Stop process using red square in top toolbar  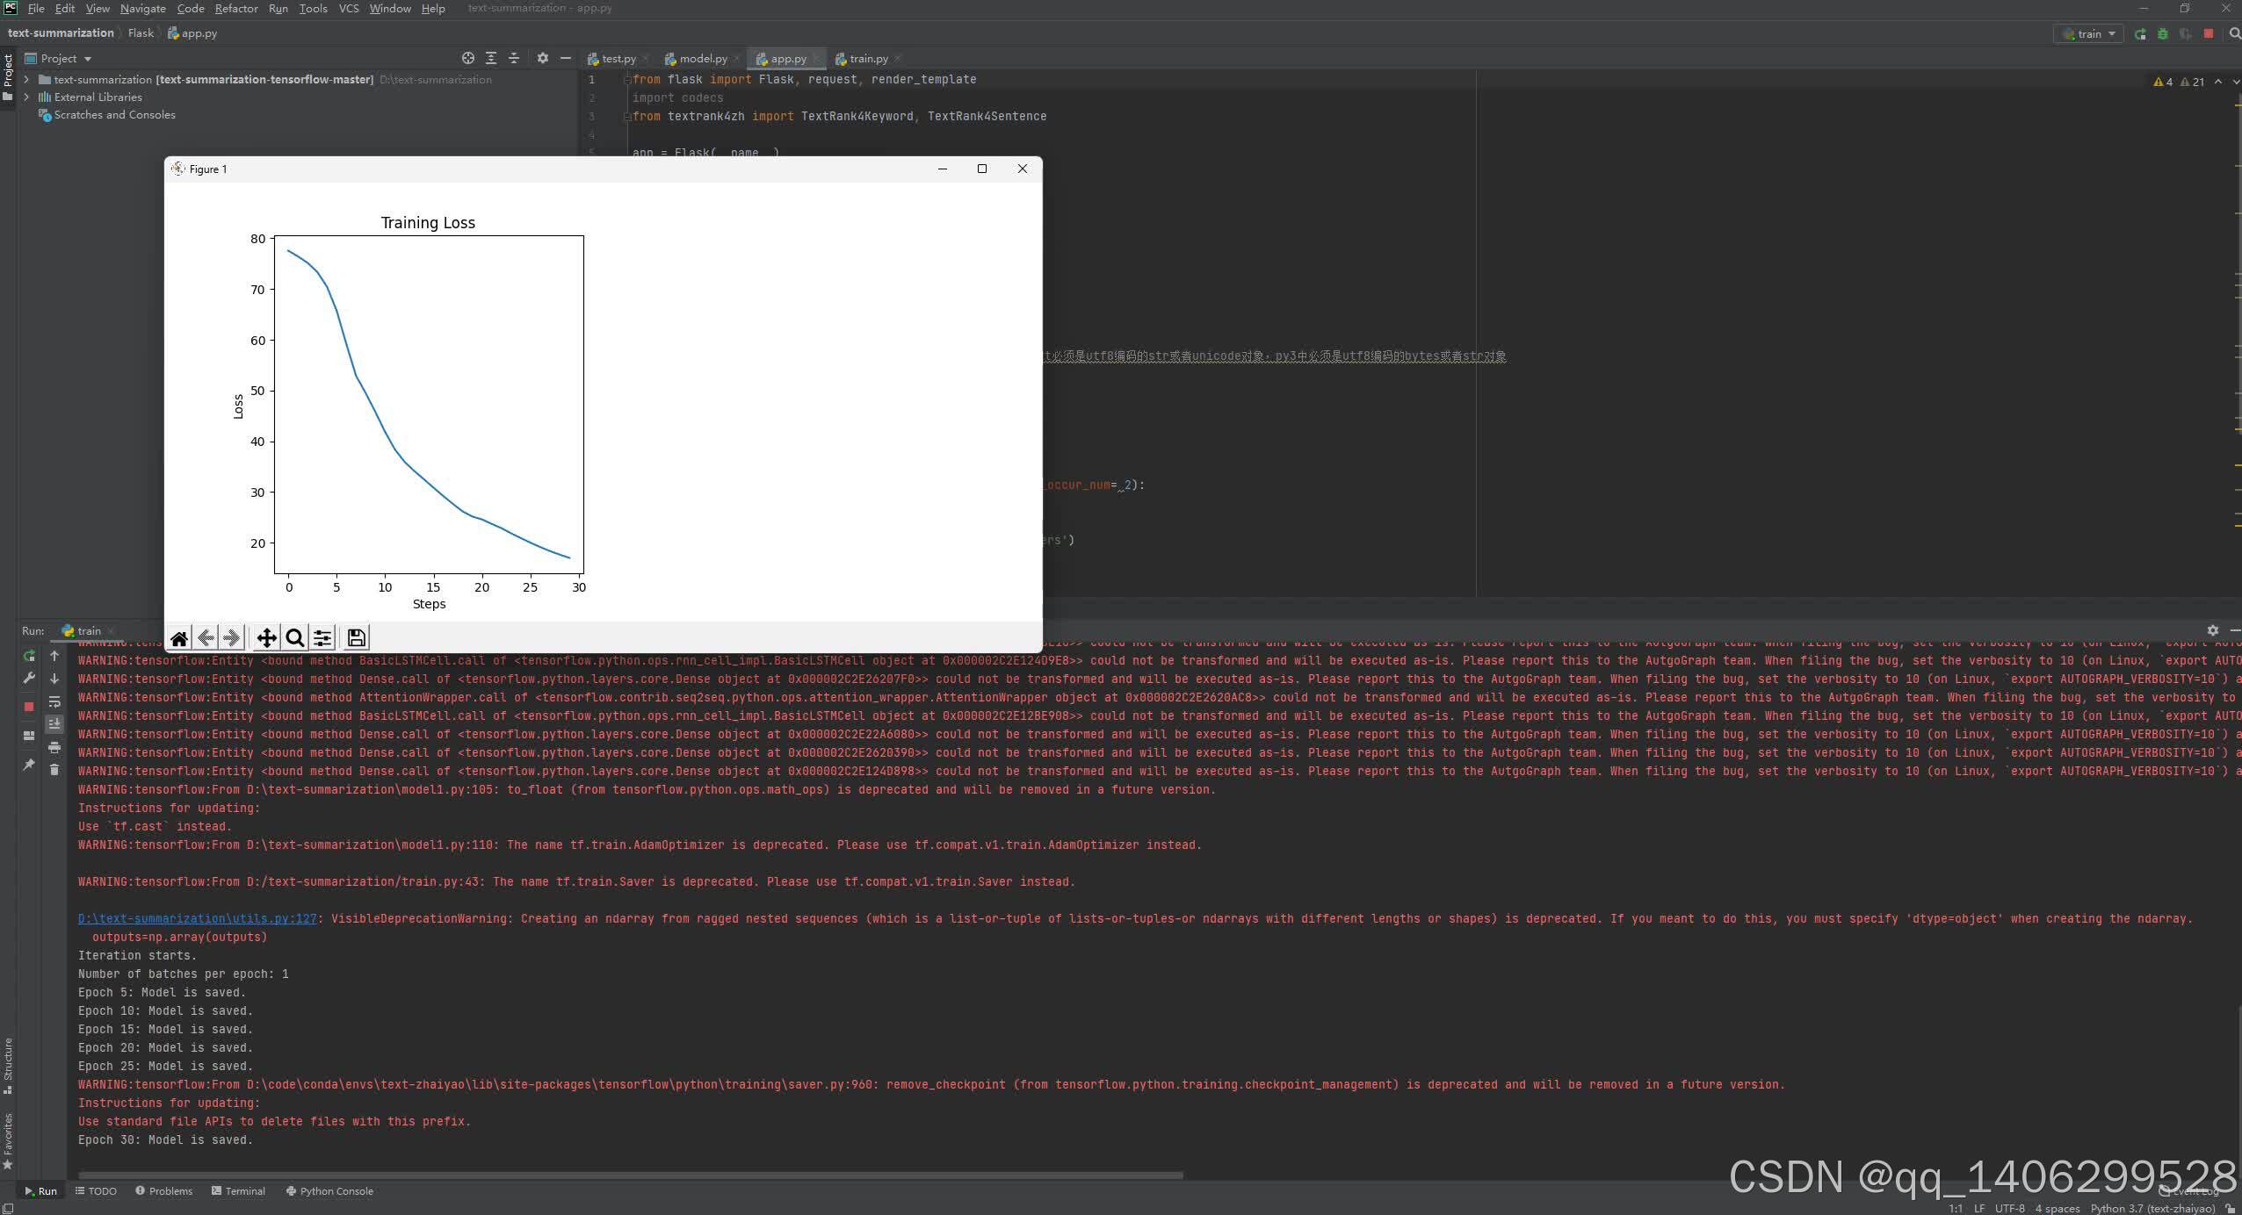(x=2209, y=33)
